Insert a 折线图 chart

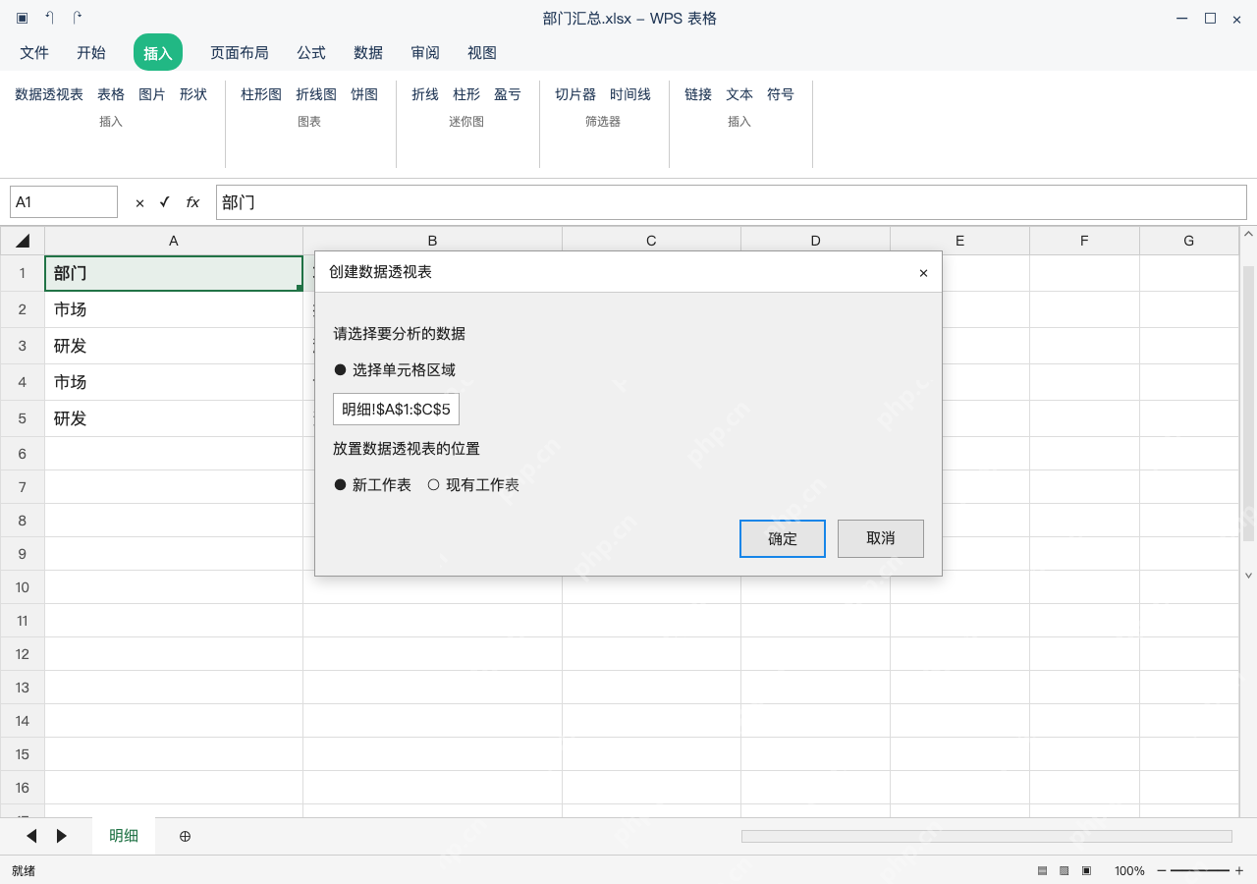click(316, 94)
